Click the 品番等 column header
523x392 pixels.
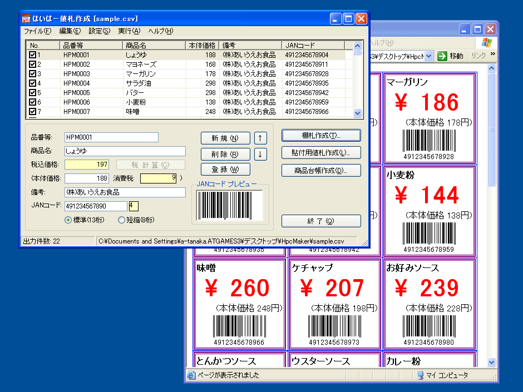pyautogui.click(x=91, y=46)
